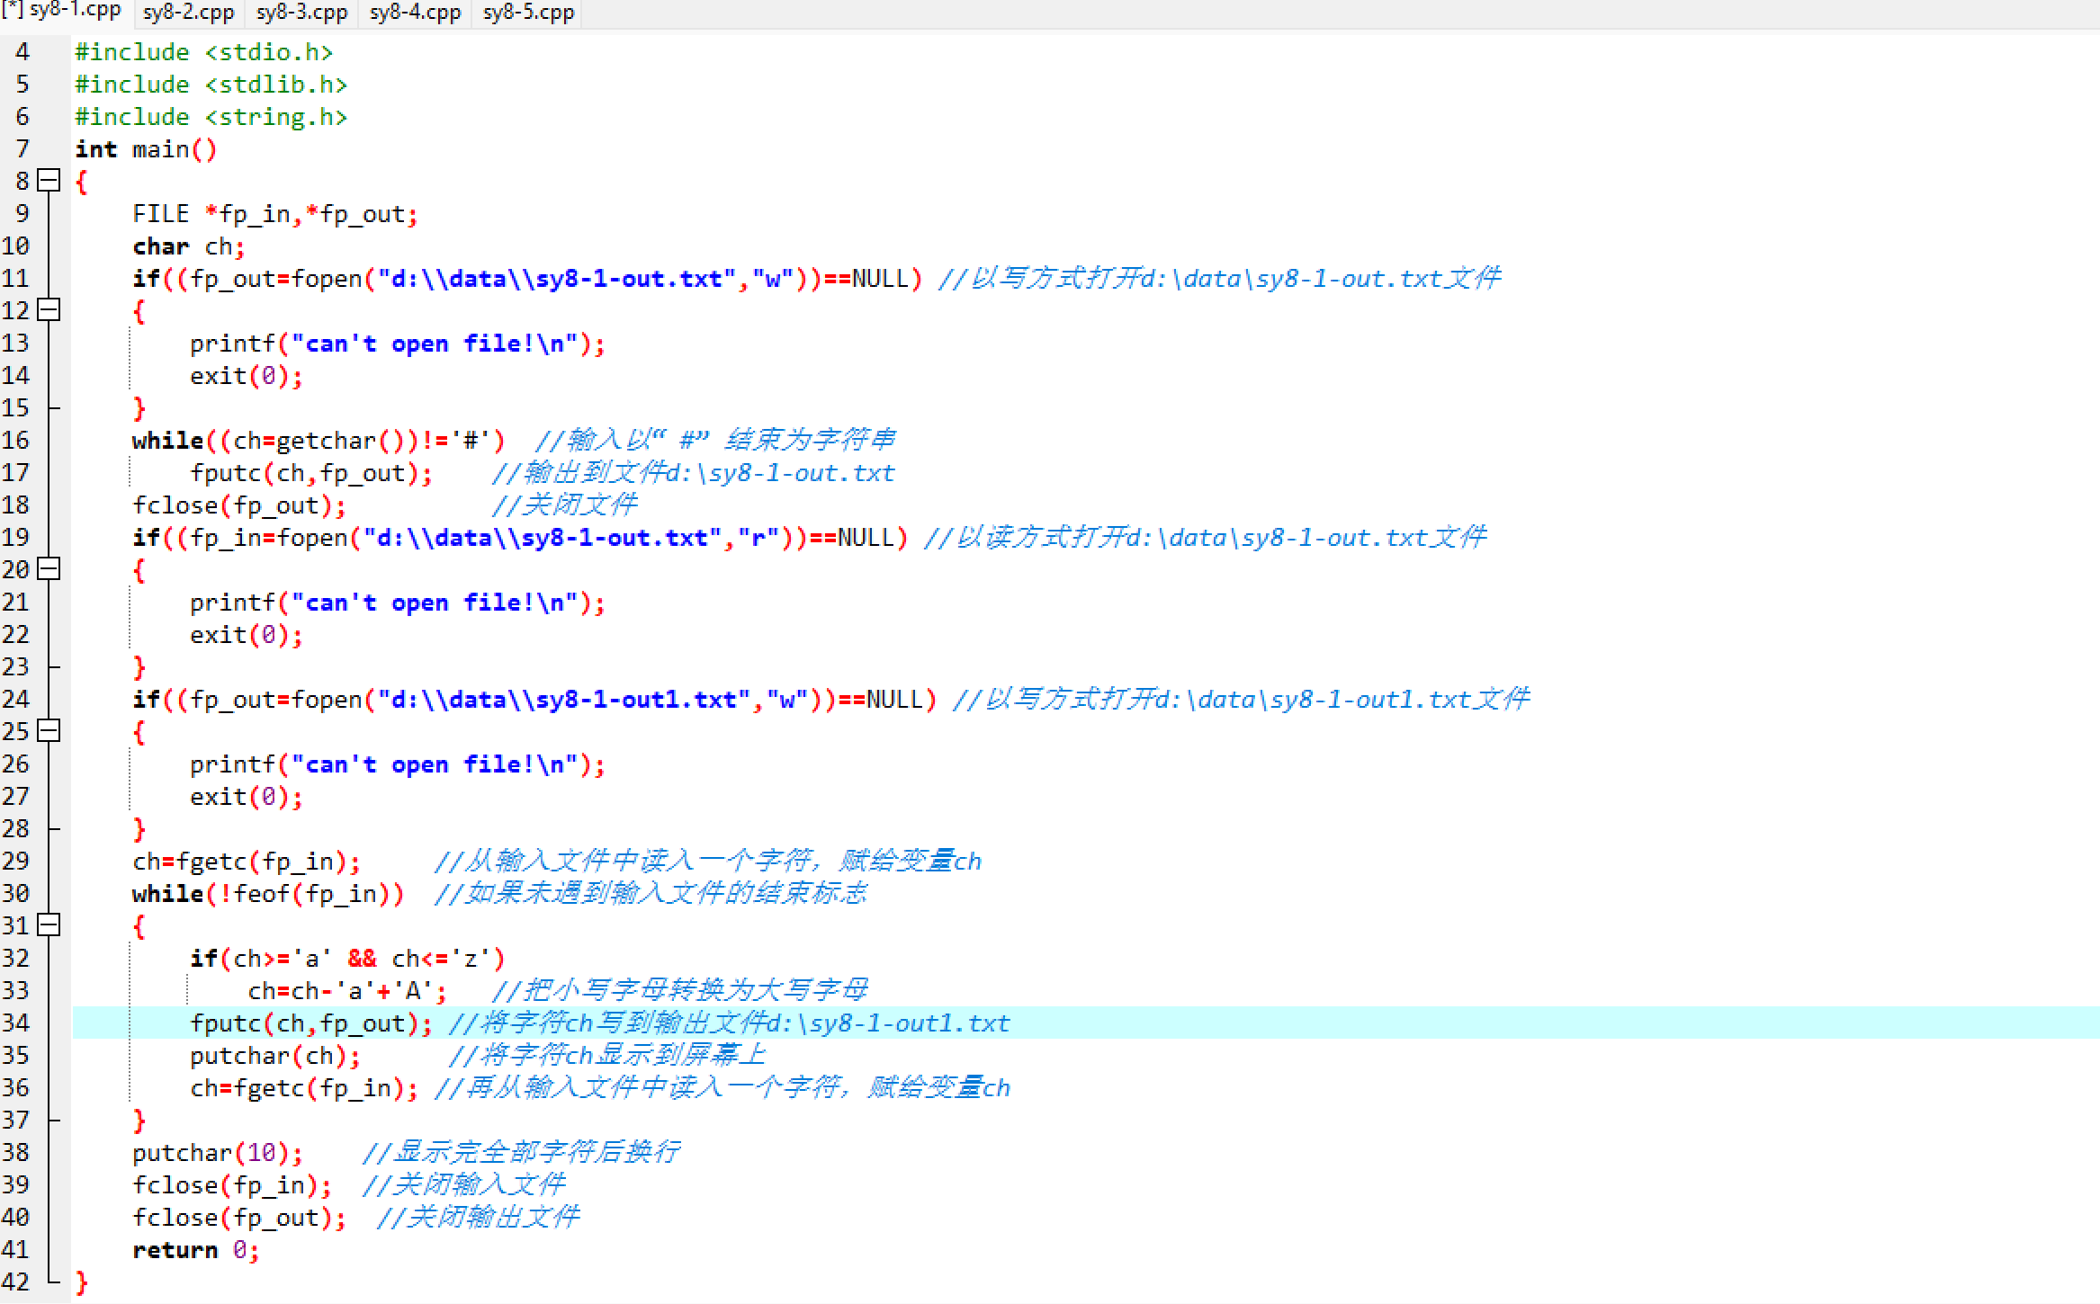The height and width of the screenshot is (1304, 2100).
Task: Click 'while(!feof(fp_in))' statement
Action: tap(268, 894)
